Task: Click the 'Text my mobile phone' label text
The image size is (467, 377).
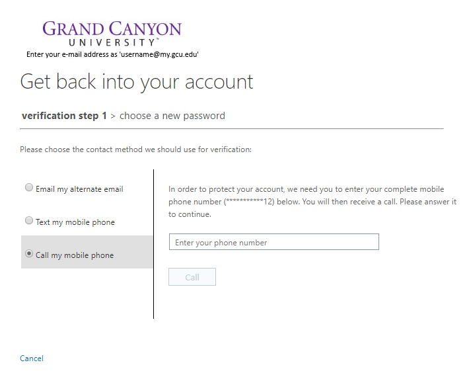Action: pos(75,222)
